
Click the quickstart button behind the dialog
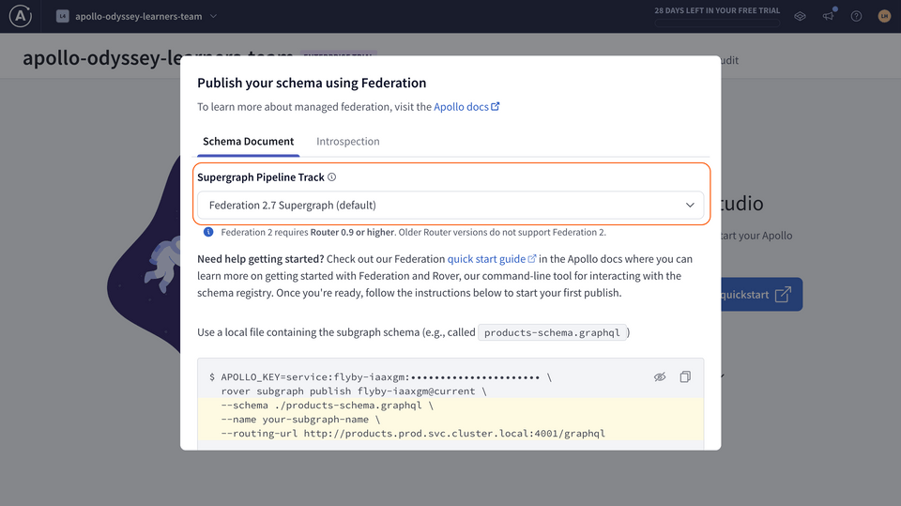[761, 295]
